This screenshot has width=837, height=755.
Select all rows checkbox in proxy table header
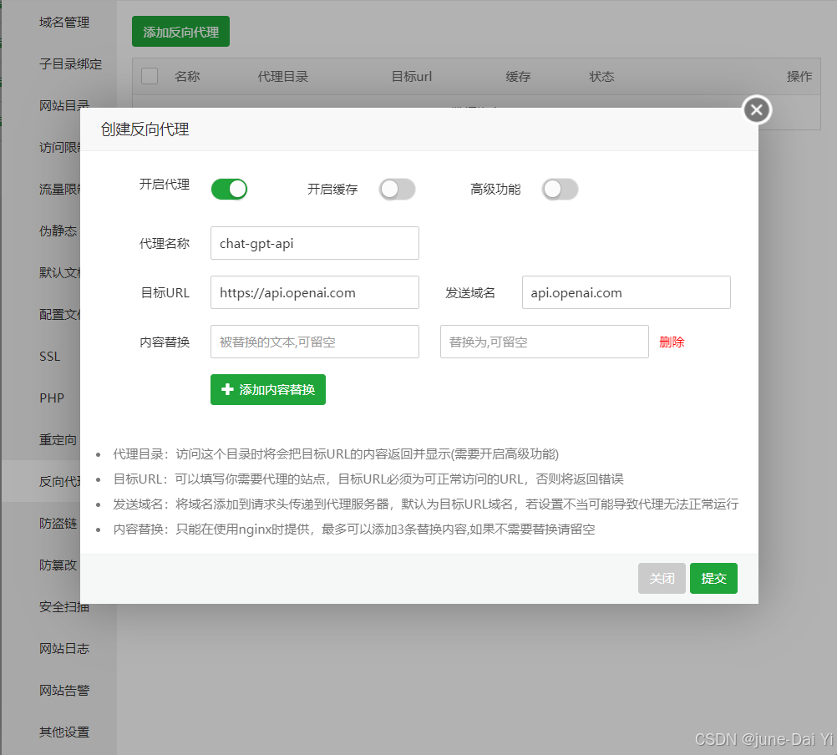[150, 76]
